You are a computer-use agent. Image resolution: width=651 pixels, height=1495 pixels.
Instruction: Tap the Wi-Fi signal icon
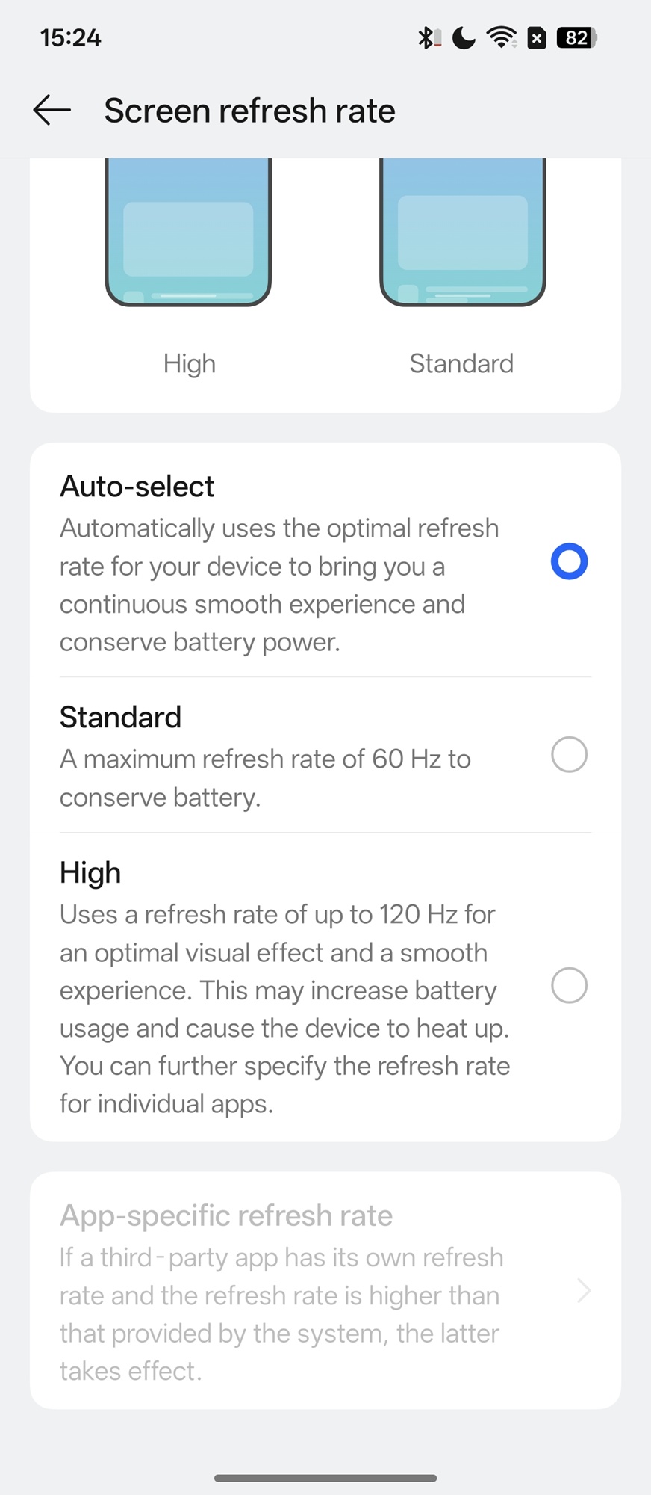(x=501, y=37)
